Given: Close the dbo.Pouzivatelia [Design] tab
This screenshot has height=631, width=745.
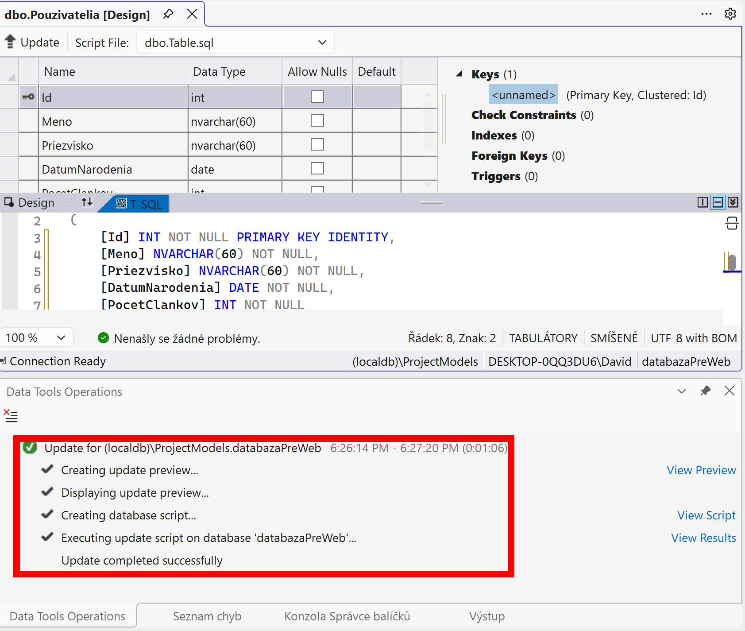Looking at the screenshot, I should (x=192, y=14).
